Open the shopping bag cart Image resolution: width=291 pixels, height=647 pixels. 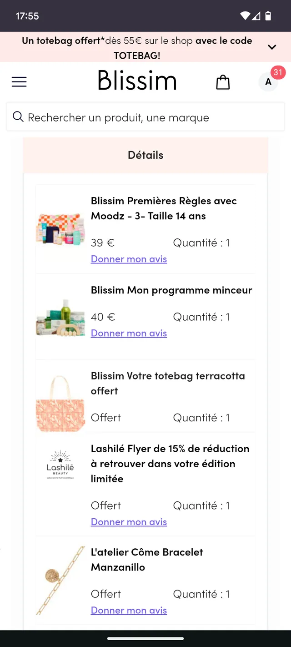pos(223,82)
